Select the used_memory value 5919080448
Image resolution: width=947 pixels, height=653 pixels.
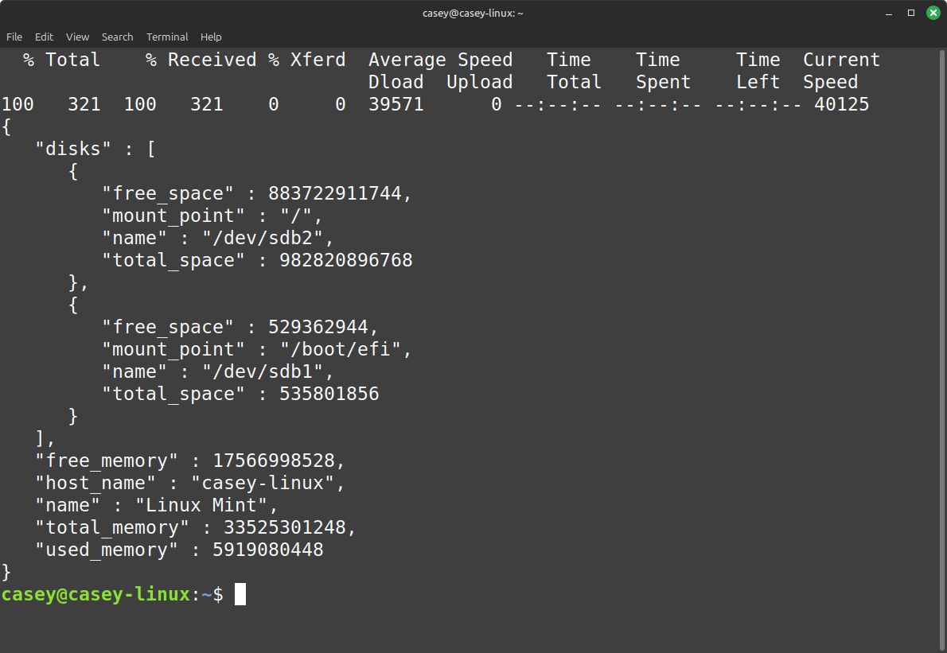coord(268,549)
